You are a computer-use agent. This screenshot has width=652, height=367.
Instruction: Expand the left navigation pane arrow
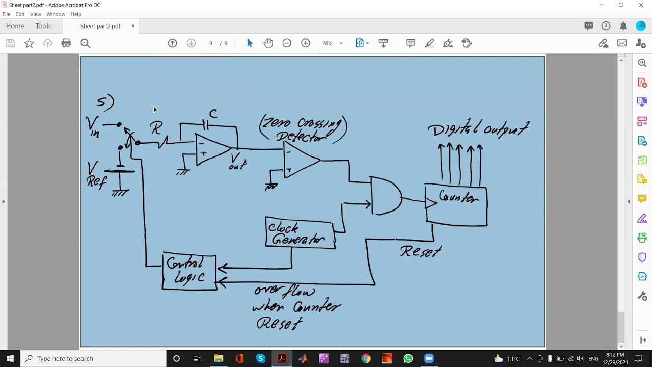4,201
